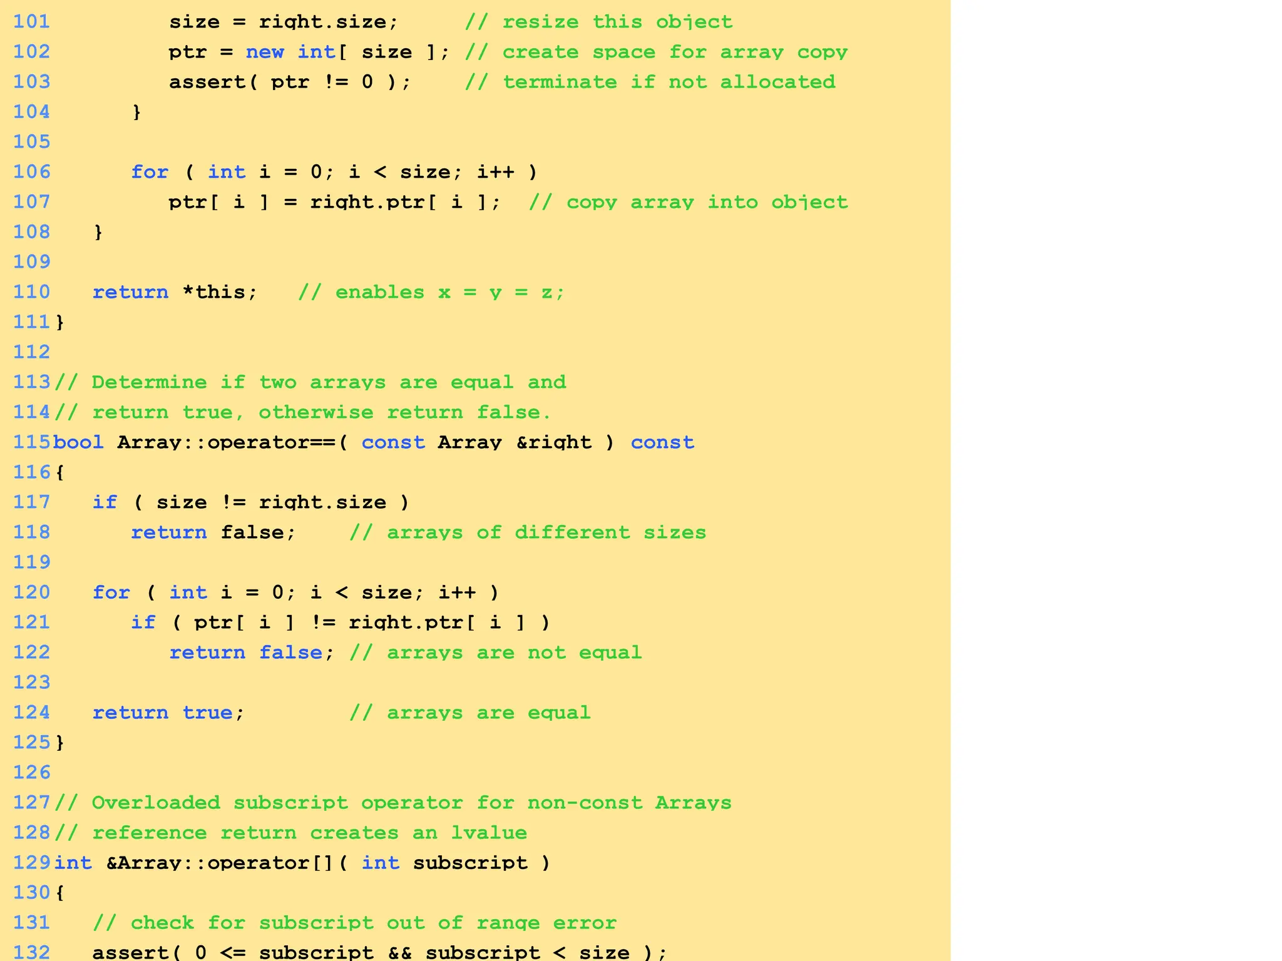Viewport: 1282px width, 961px height.
Task: Click line number 119
Action: 32,562
